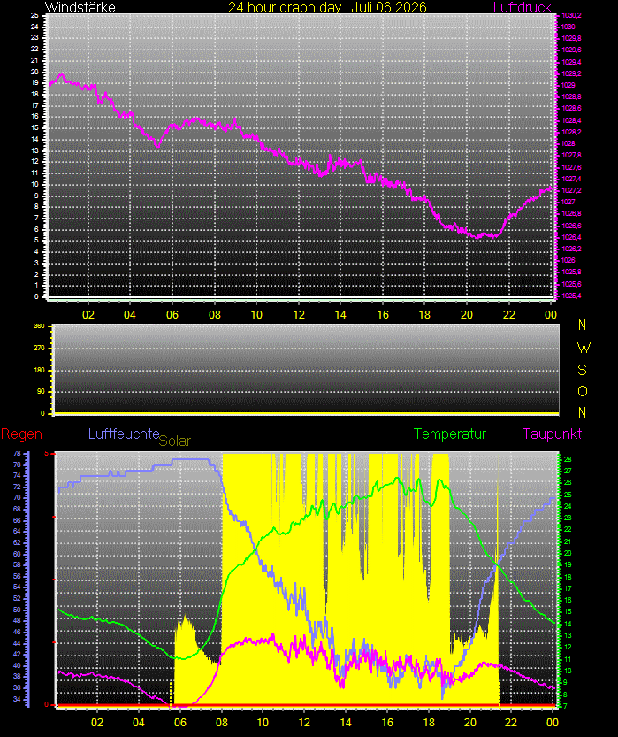Click the S compass label beside the wind direction graph
This screenshot has width=618, height=737.
[583, 370]
